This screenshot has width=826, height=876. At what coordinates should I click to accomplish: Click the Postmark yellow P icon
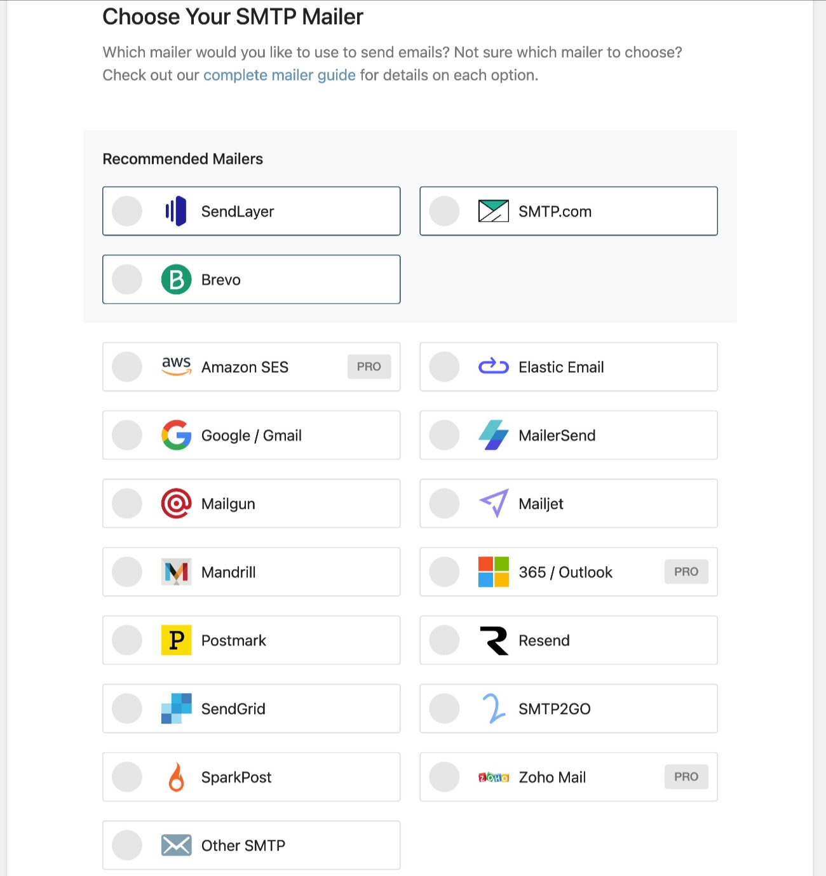[176, 640]
